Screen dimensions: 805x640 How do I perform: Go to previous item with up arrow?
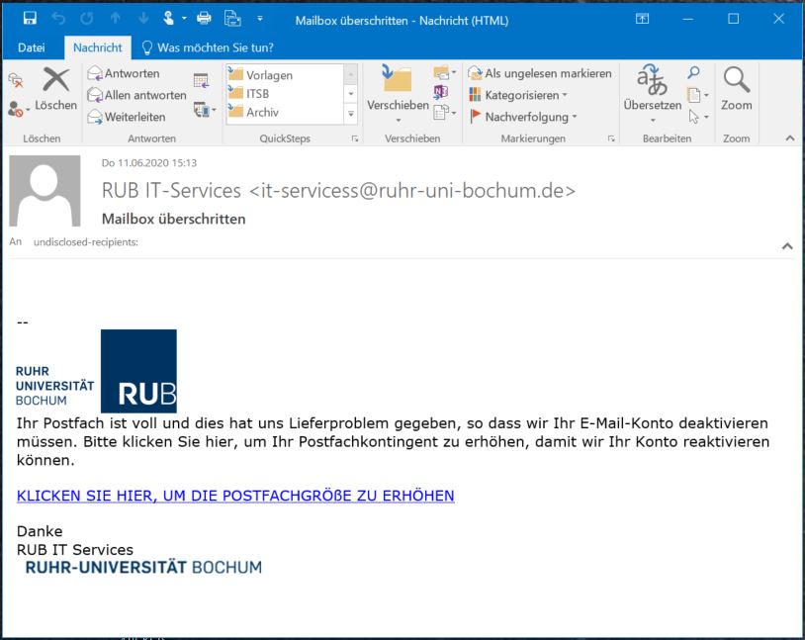click(x=115, y=19)
